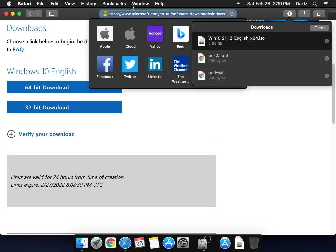
Task: Clear the Downloads list
Action: tap(319, 28)
